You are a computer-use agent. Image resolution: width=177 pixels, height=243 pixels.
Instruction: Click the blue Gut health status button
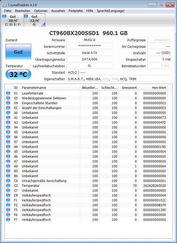(18, 52)
